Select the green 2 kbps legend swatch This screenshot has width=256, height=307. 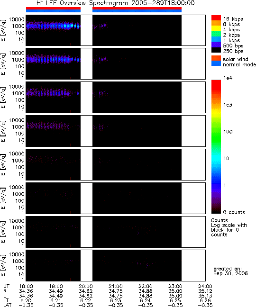point(216,34)
